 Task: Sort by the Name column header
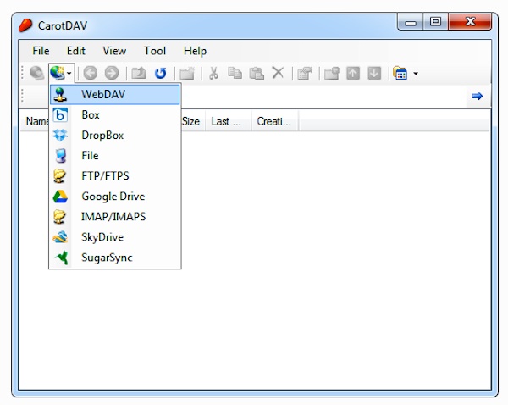(36, 121)
